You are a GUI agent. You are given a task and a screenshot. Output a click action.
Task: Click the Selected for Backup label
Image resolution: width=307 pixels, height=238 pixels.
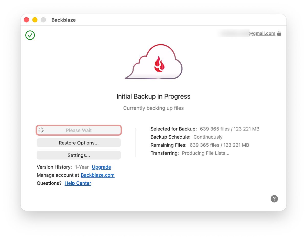[x=174, y=129]
